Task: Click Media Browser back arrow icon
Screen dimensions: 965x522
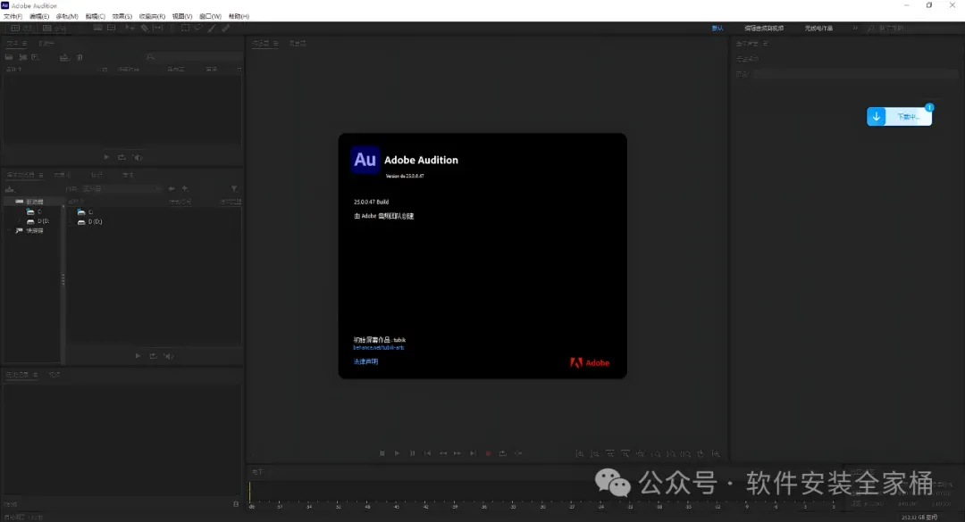Action: pyautogui.click(x=172, y=189)
